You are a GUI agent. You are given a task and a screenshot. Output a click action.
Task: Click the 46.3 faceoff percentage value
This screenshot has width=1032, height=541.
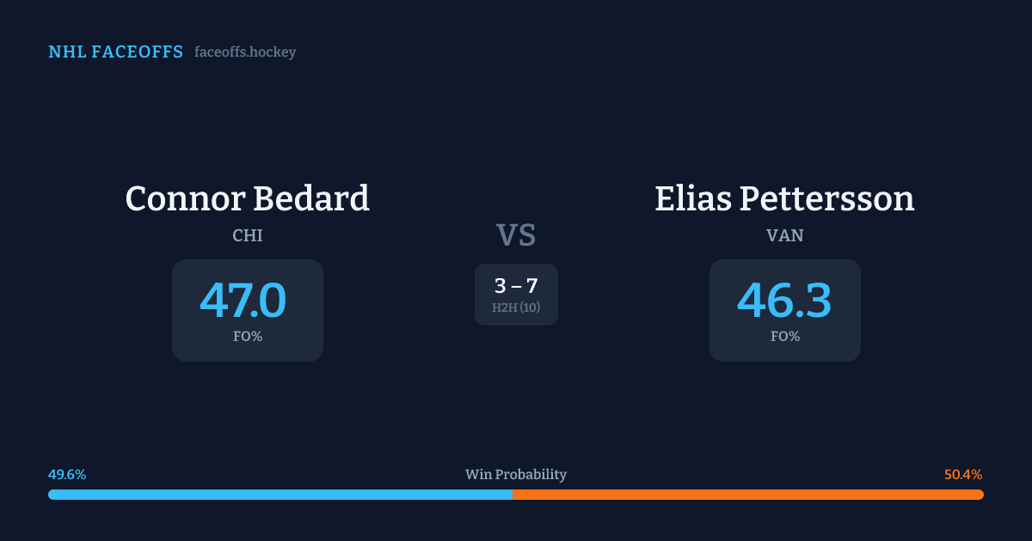(x=784, y=301)
